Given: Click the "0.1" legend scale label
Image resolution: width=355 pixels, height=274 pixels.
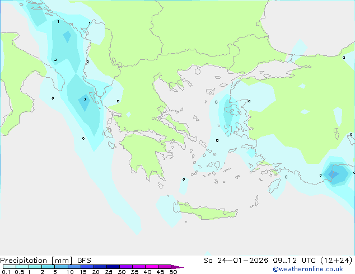Looking at the screenshot, I should click(x=6, y=272).
